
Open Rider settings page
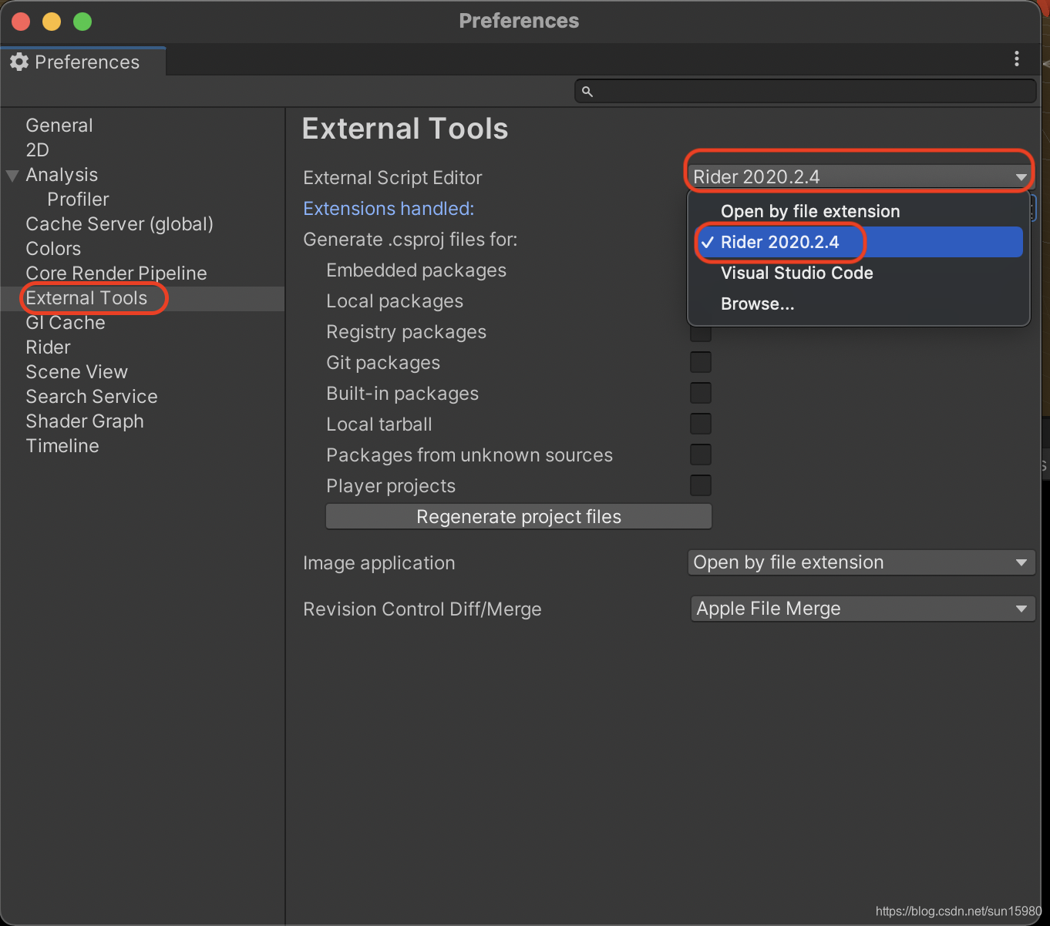coord(48,347)
